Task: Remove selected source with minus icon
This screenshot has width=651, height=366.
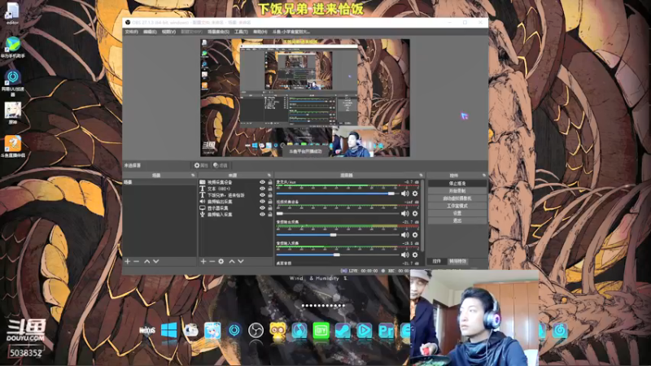Action: coord(212,261)
